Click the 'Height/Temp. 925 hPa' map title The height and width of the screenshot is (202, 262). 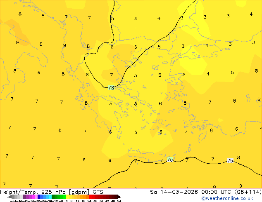33,192
